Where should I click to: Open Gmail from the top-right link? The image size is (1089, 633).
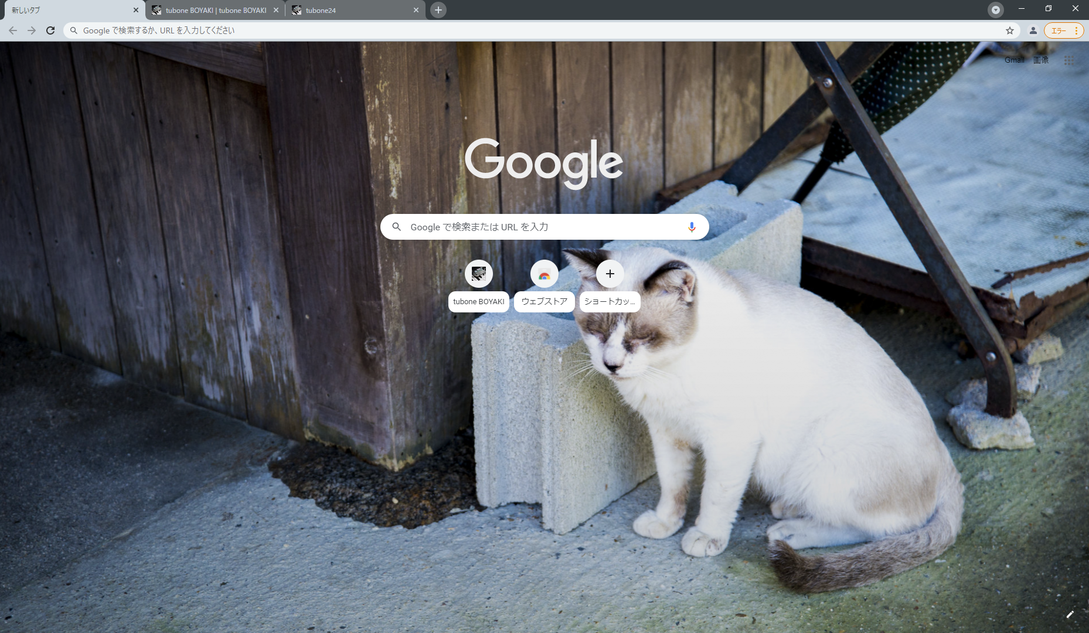tap(1014, 60)
